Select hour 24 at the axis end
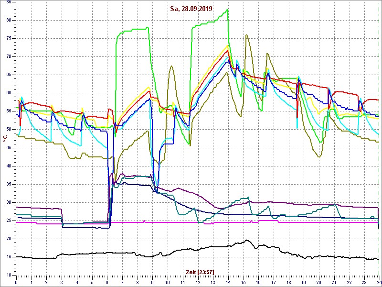382x287 pixels. tap(378, 282)
